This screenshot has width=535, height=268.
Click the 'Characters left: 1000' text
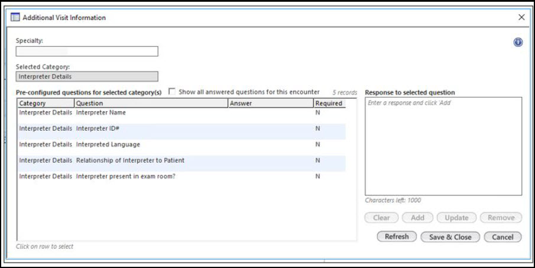point(393,200)
